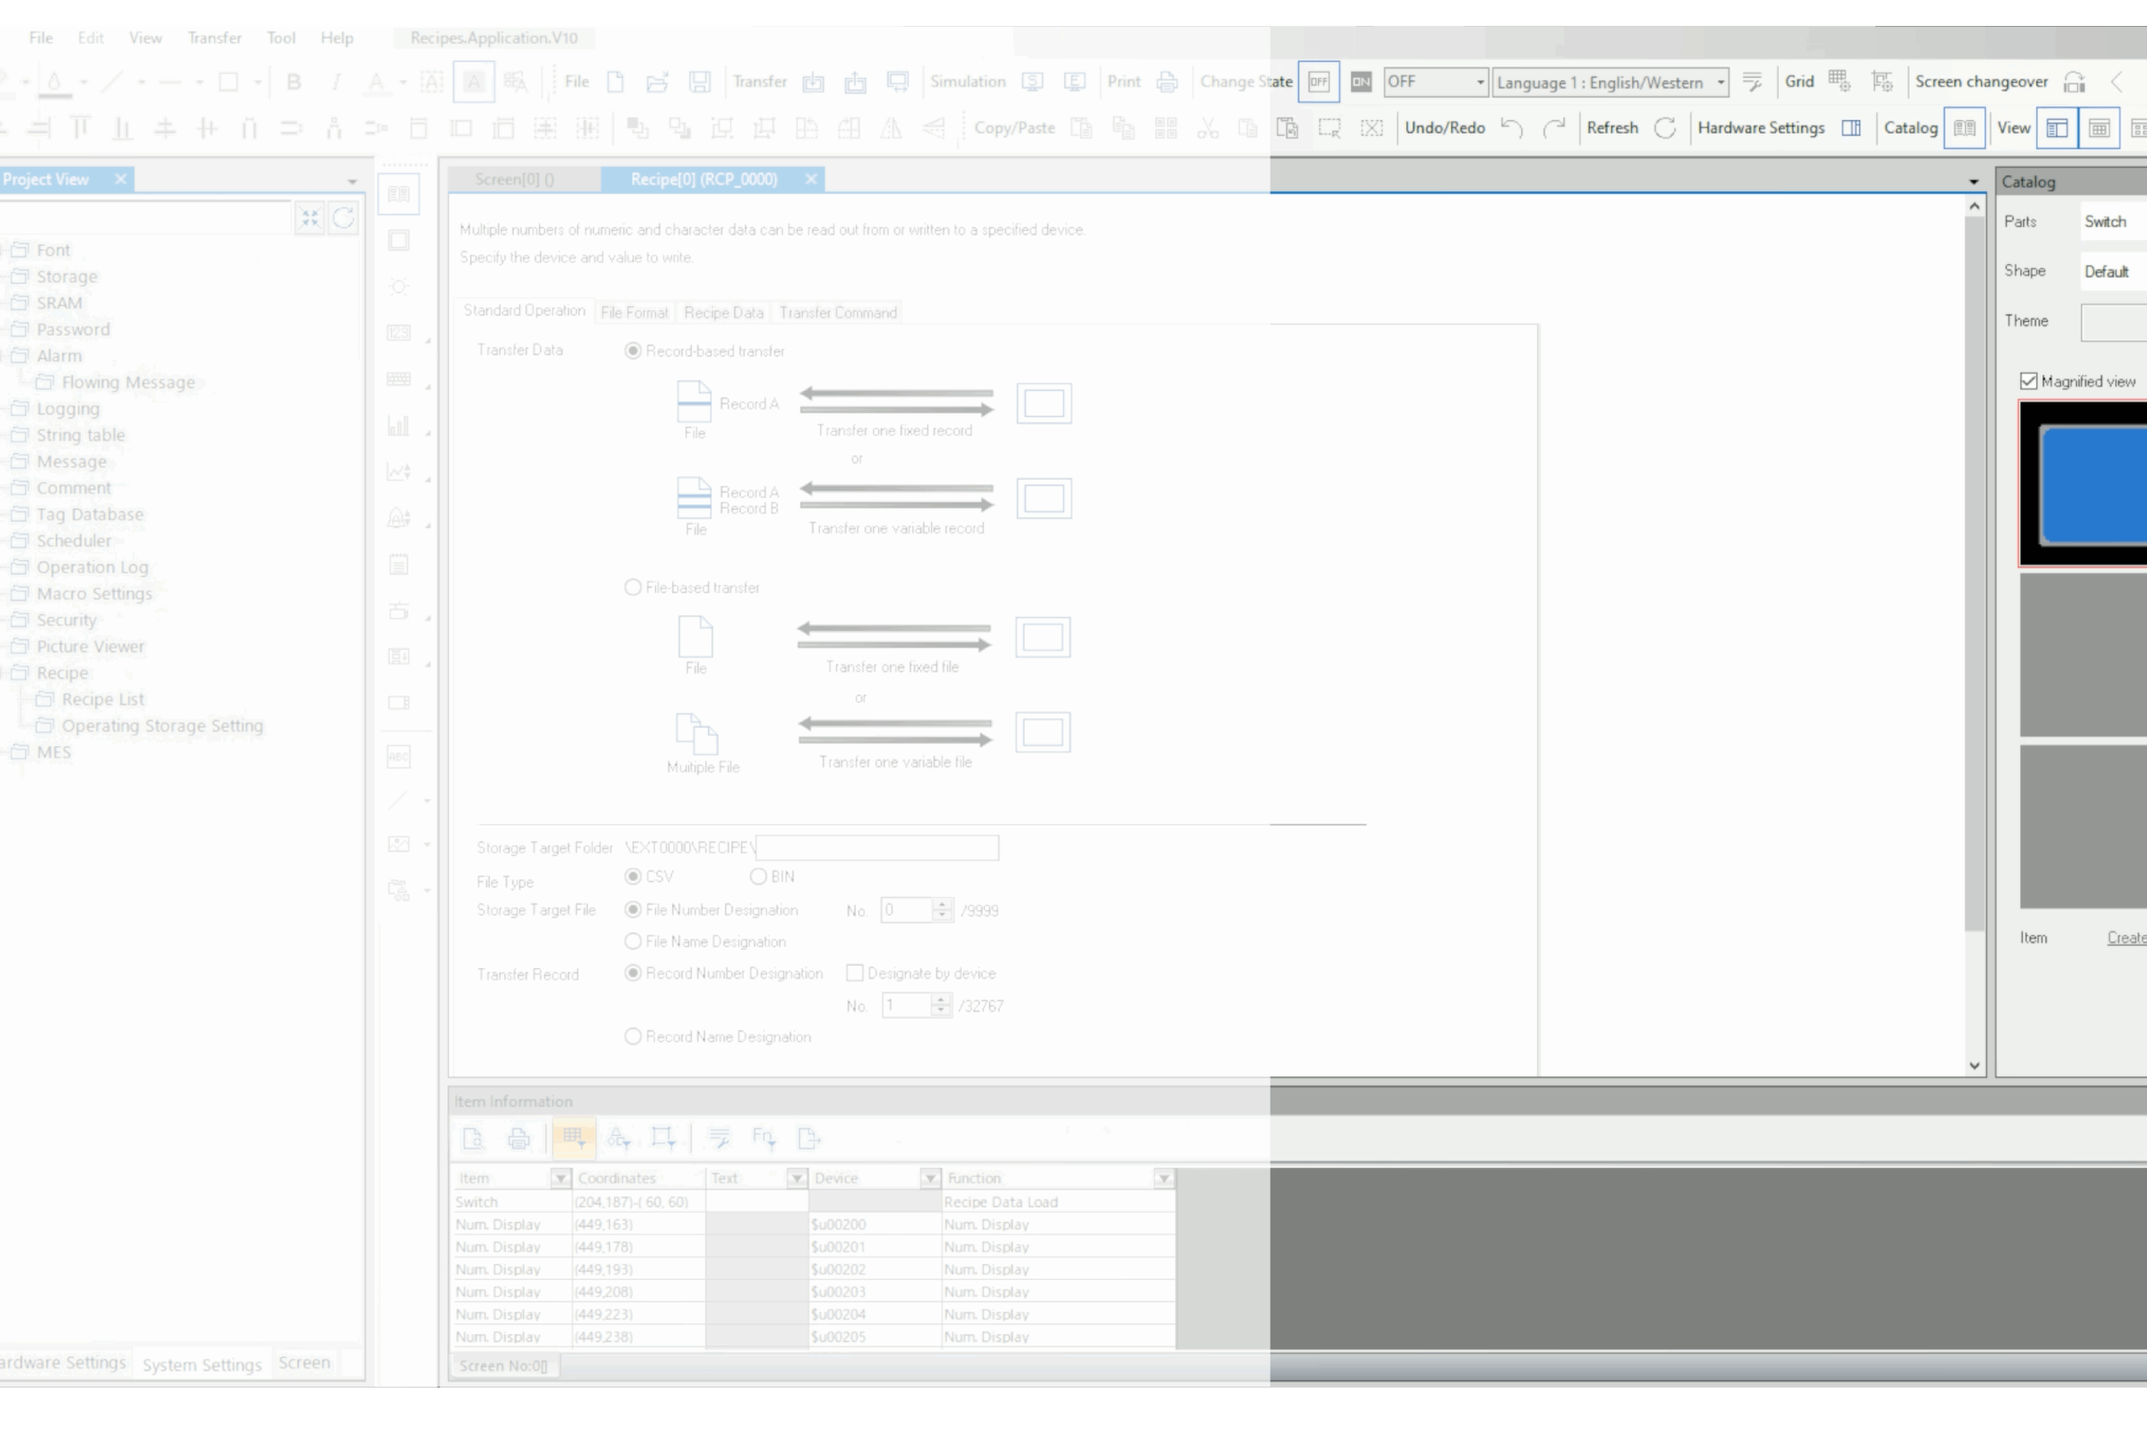Click the Bold formatting icon
The image size is (2147, 1432).
(x=294, y=82)
